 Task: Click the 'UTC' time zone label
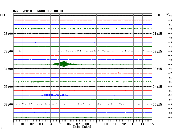158,15
